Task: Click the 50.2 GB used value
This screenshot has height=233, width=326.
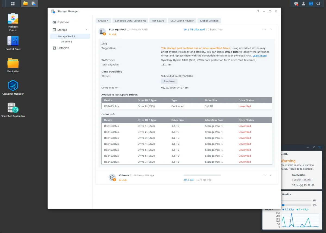Action: 189,180
